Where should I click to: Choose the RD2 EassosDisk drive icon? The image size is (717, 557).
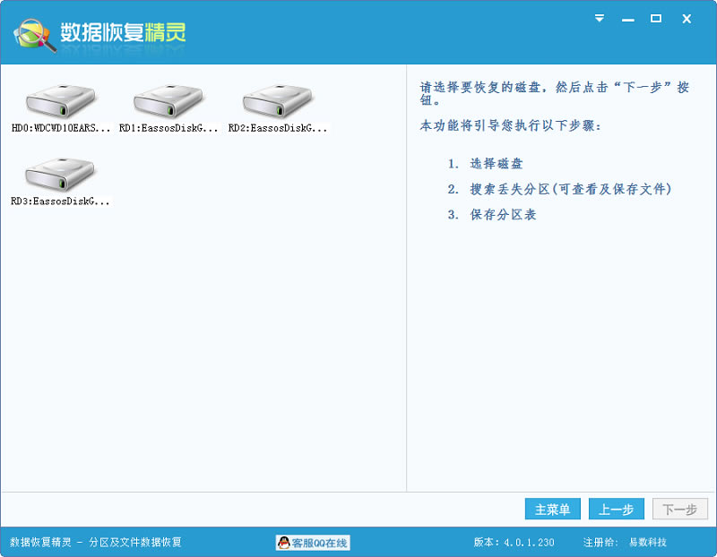(278, 101)
